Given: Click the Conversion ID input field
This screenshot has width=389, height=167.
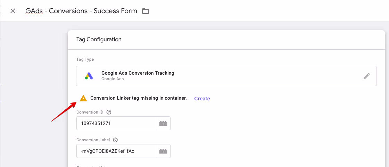Looking at the screenshot, I should tap(116, 123).
